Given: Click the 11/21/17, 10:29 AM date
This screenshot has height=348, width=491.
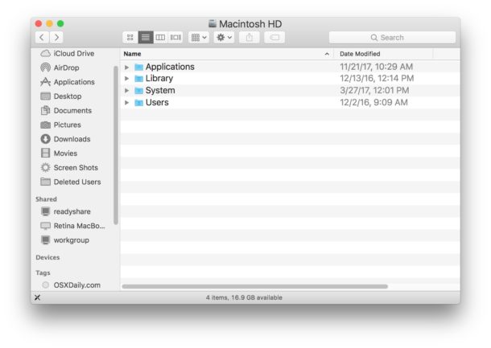Looking at the screenshot, I should (377, 67).
